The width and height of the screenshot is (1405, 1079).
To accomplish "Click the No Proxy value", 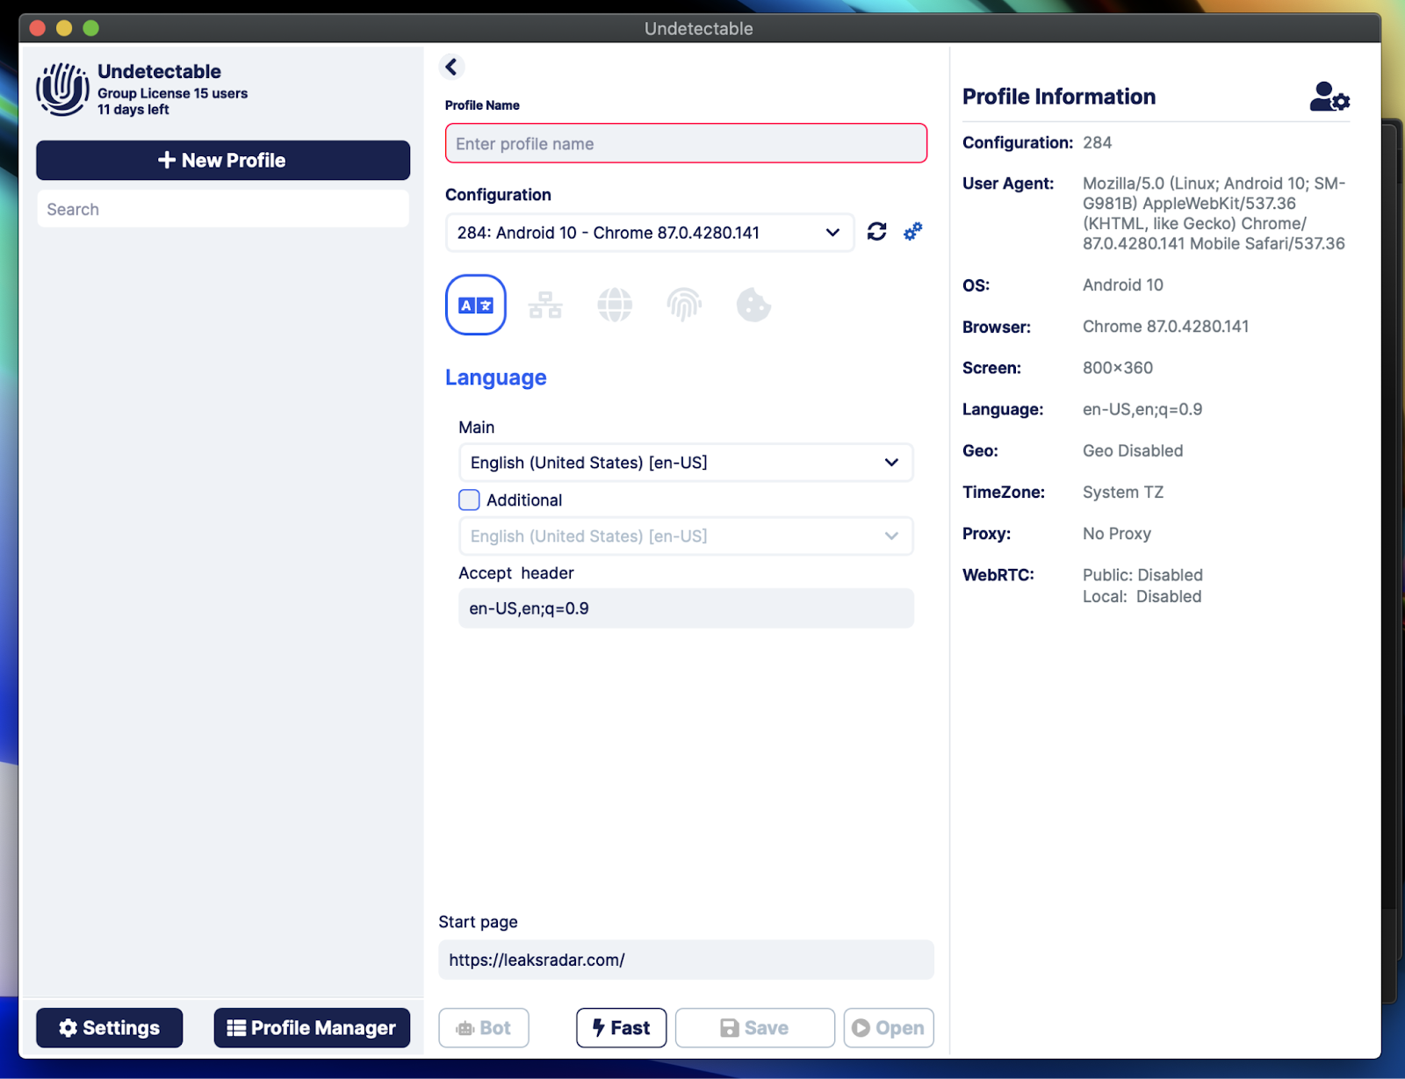I will coord(1117,534).
